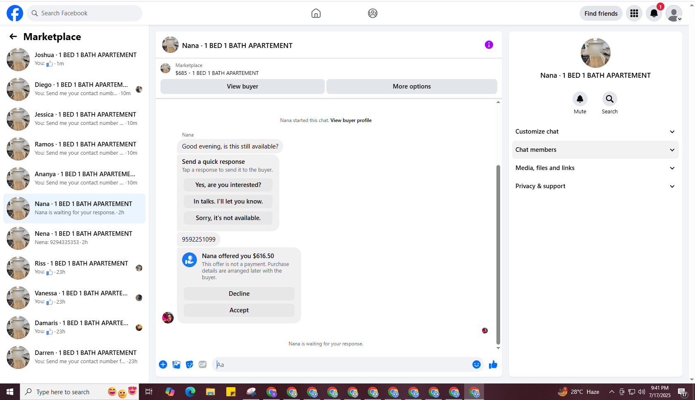Decline Nana's $616.50 offer
This screenshot has width=695, height=400.
pyautogui.click(x=239, y=294)
